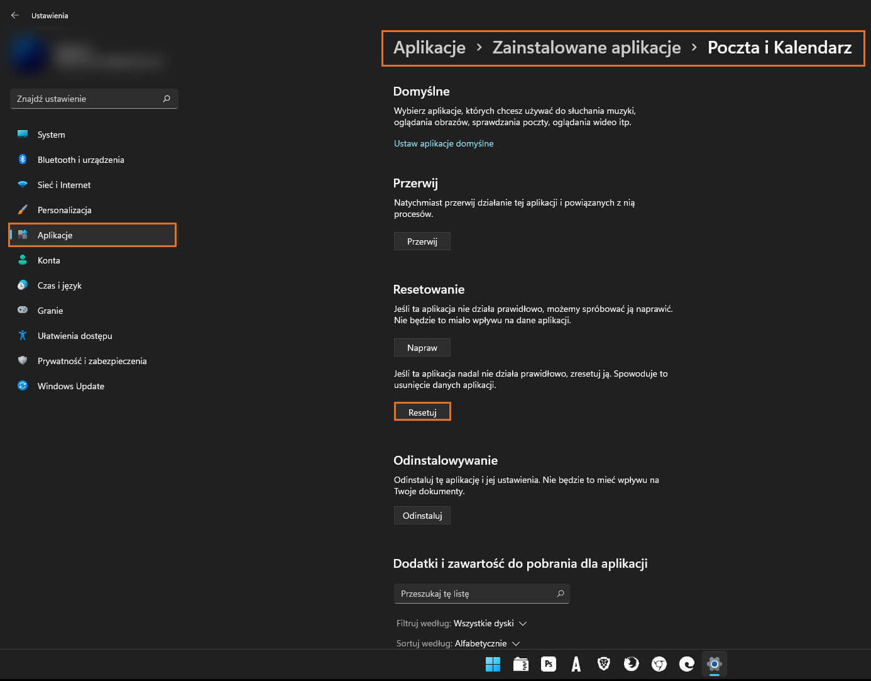871x681 pixels.
Task: Click the Resetowanie section heading
Action: (x=429, y=289)
